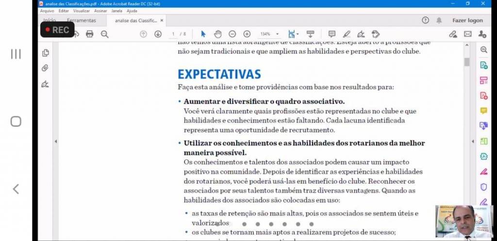Click the vertical document scrollbar thumb

(467, 62)
